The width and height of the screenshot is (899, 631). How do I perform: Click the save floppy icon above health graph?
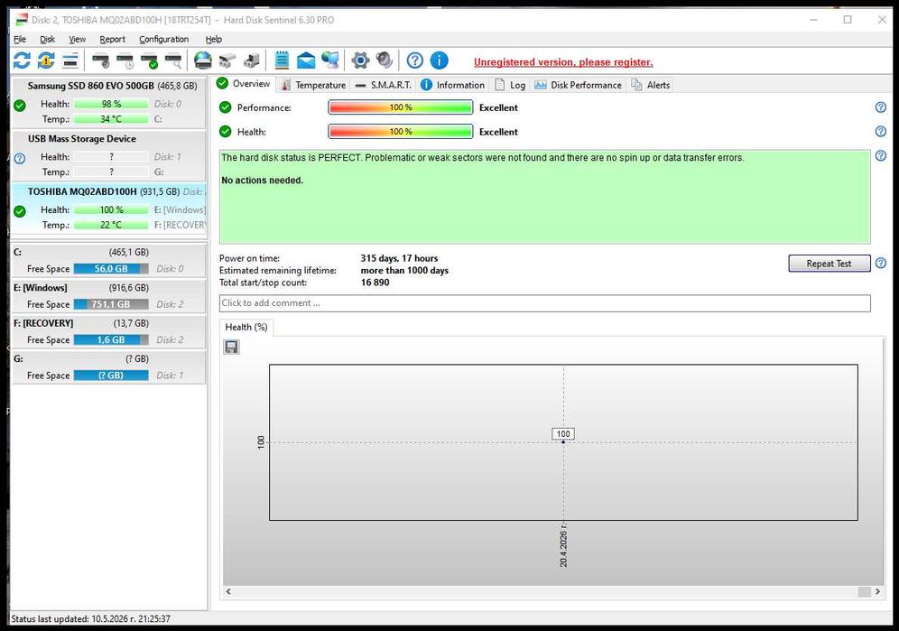[231, 347]
